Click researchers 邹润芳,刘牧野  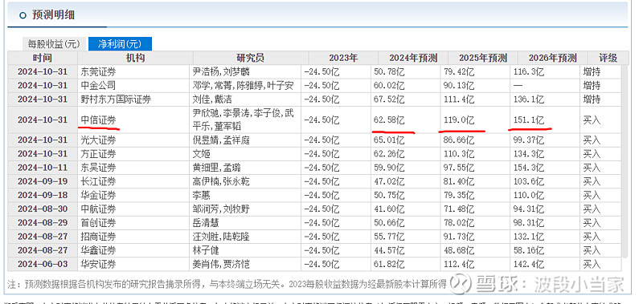pyautogui.click(x=221, y=209)
